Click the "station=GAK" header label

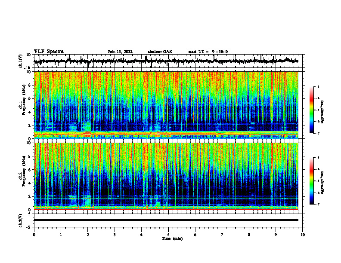pos(160,52)
